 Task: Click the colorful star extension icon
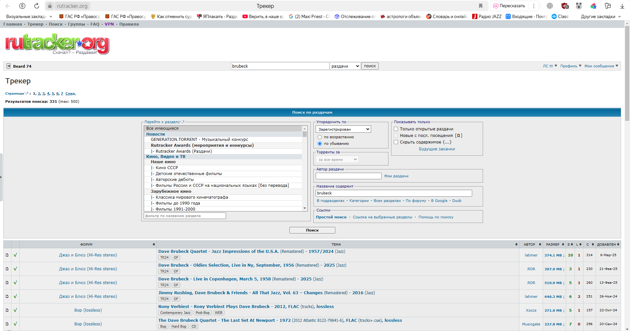(x=593, y=6)
